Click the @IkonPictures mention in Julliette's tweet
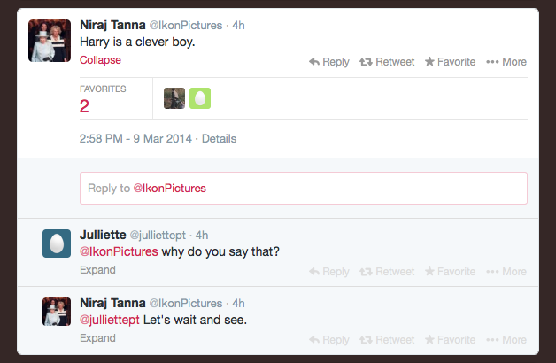Viewport: 556px width, 363px height. tap(119, 251)
